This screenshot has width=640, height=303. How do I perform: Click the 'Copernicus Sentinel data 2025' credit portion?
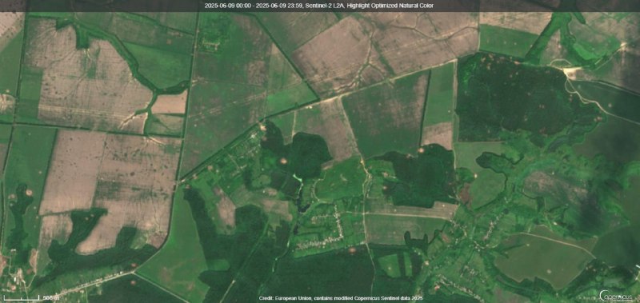coord(387,298)
